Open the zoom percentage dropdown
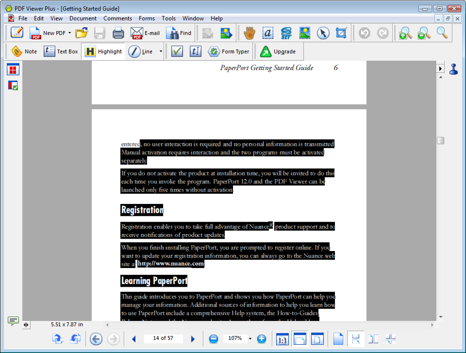Screen dimensions: 466x353 point(250,339)
